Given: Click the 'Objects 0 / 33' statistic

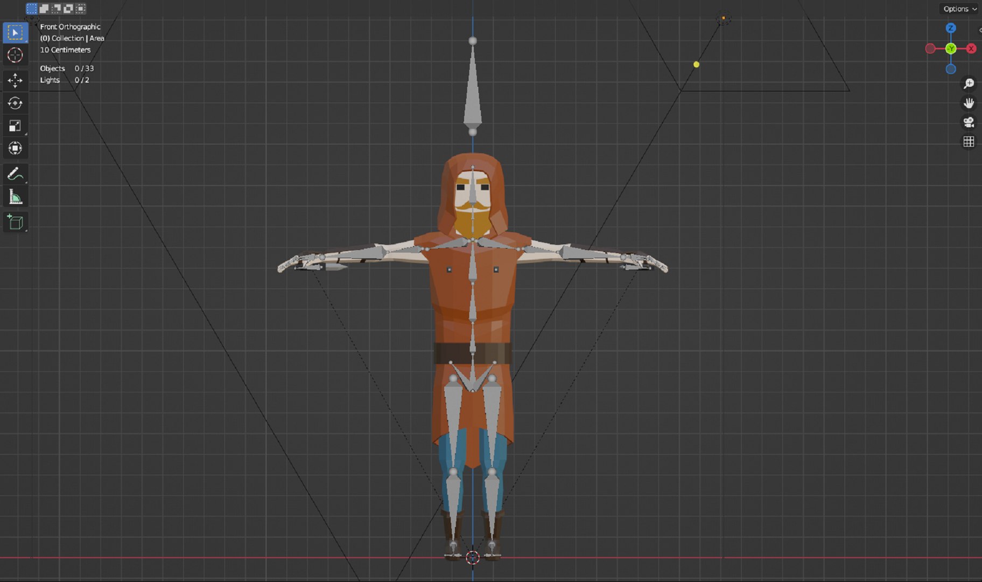Looking at the screenshot, I should pyautogui.click(x=67, y=68).
